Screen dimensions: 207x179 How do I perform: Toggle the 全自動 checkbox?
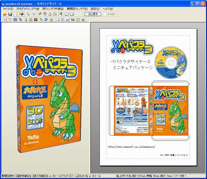click(x=109, y=14)
